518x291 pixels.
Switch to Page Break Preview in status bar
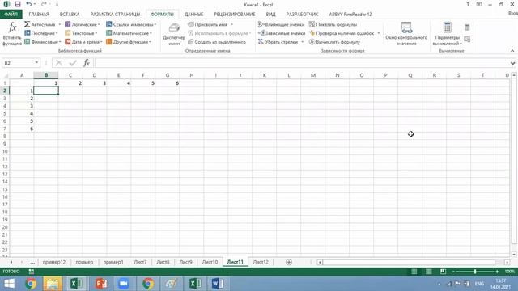(443, 272)
